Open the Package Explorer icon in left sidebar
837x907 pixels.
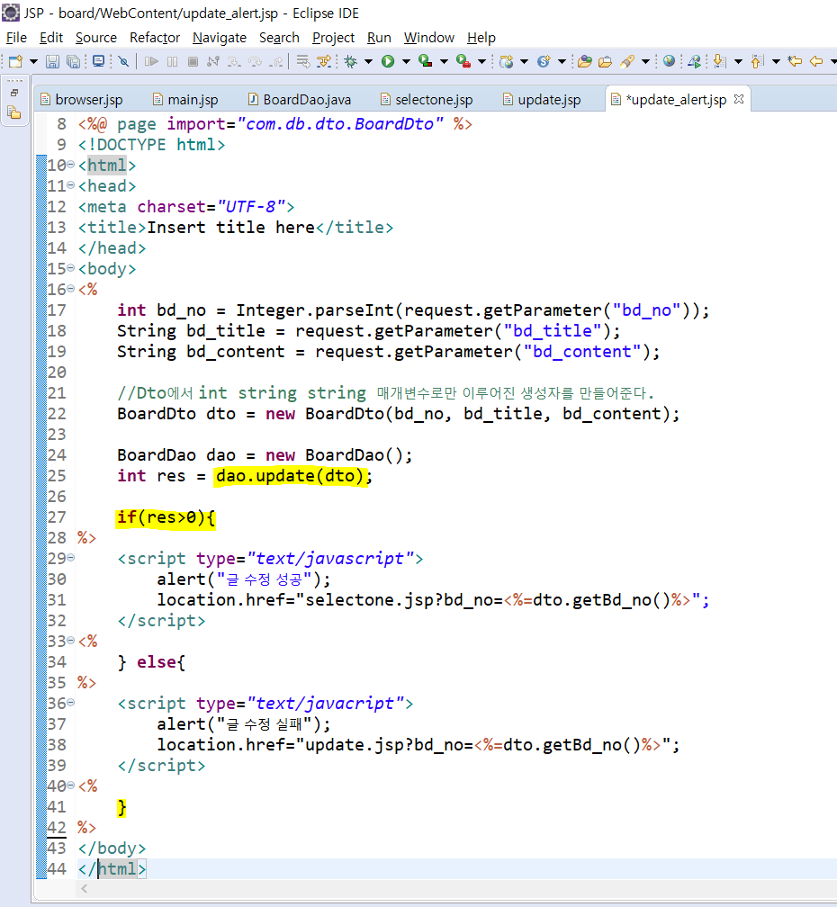pos(14,112)
